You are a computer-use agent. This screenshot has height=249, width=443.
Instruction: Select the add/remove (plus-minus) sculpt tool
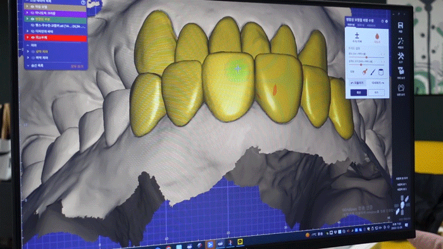point(357,37)
